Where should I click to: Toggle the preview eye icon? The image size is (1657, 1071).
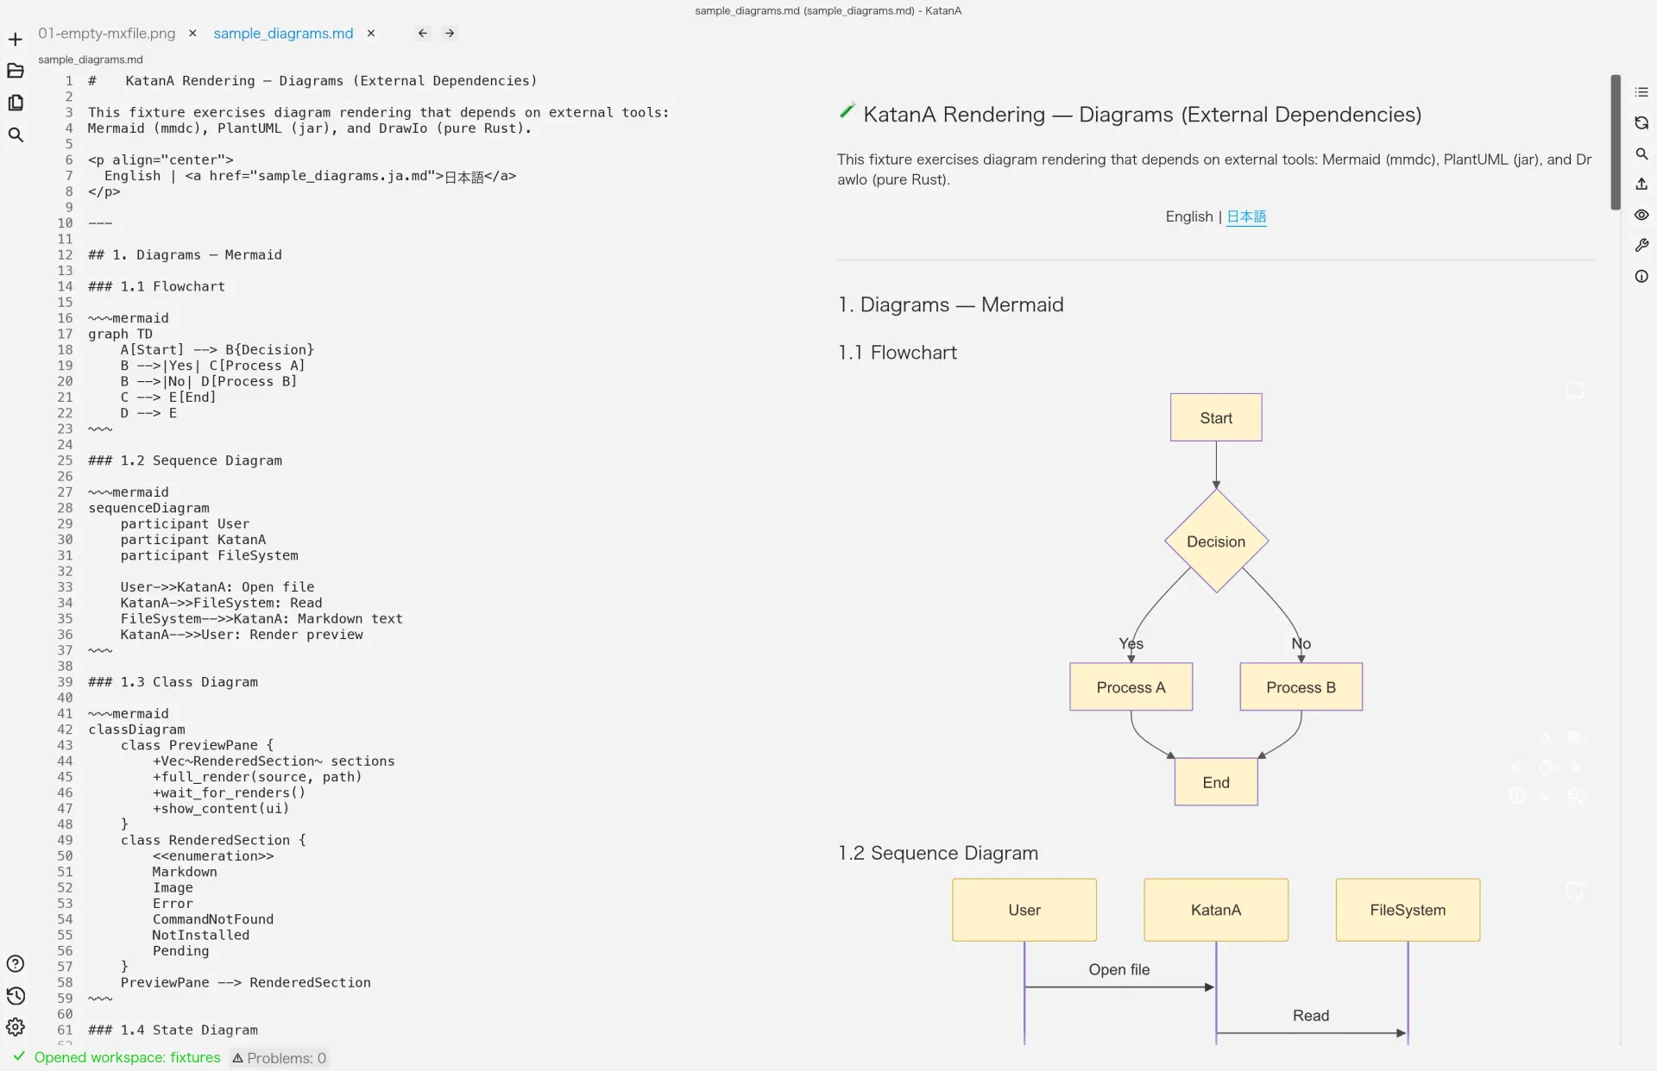pos(1641,215)
